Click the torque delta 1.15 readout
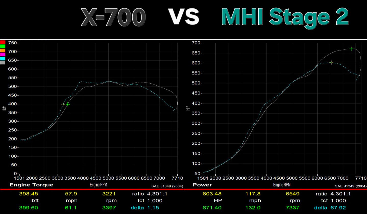This screenshot has width=367, height=214. pyautogui.click(x=145, y=208)
